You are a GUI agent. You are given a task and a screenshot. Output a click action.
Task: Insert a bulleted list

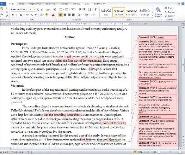(61, 9)
